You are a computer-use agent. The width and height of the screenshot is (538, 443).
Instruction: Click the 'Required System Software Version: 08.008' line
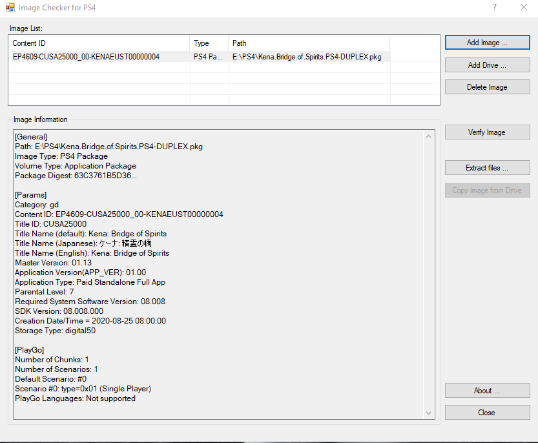pyautogui.click(x=90, y=302)
